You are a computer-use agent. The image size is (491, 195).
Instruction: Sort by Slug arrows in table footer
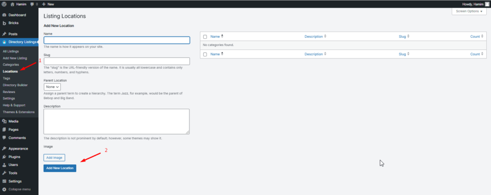(x=408, y=54)
